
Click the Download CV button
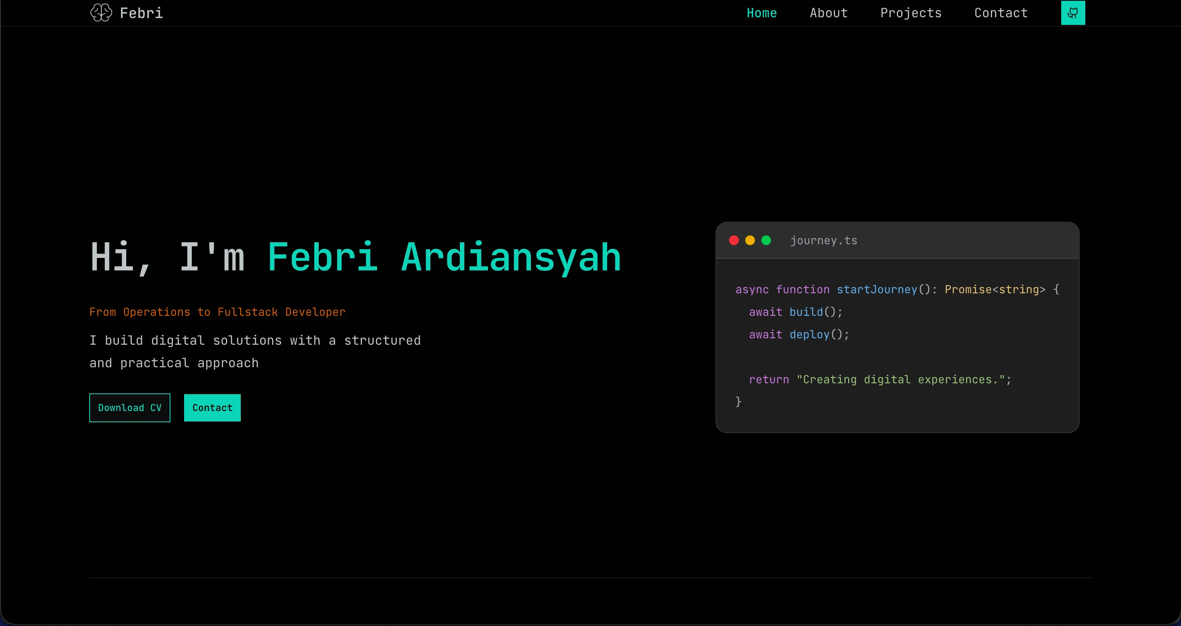[x=130, y=408]
